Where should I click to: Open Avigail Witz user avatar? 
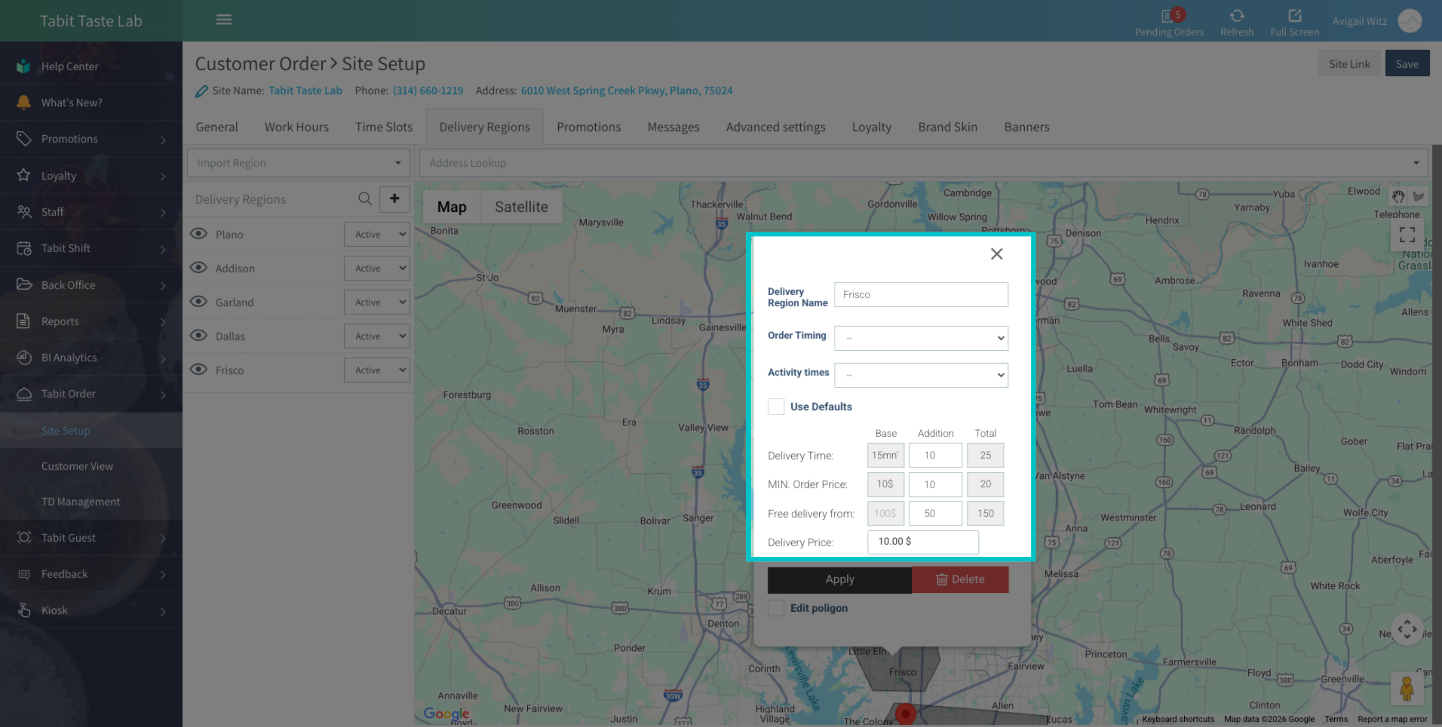[1410, 21]
